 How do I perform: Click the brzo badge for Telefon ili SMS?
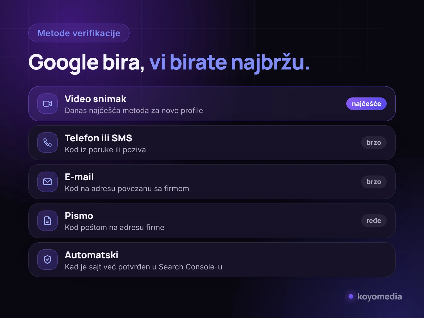click(x=374, y=143)
